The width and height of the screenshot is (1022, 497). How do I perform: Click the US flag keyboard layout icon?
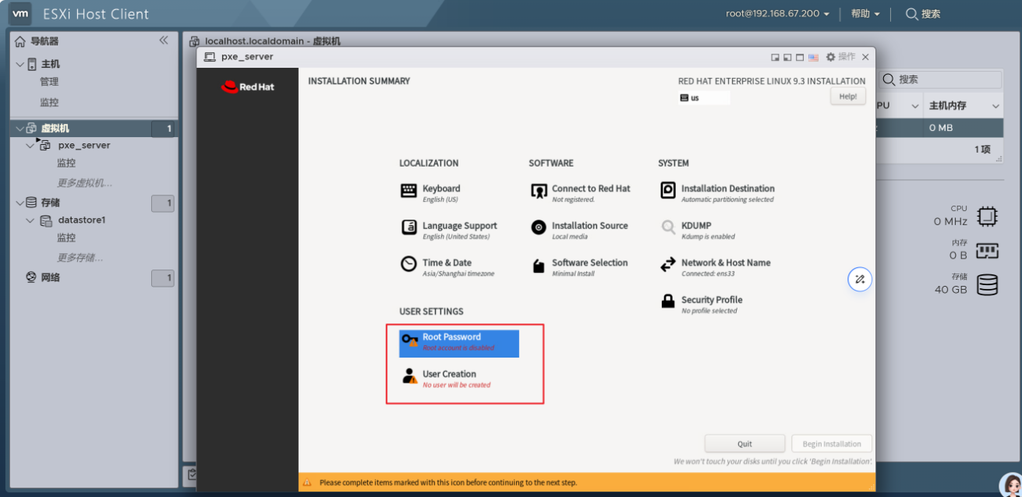pos(813,58)
